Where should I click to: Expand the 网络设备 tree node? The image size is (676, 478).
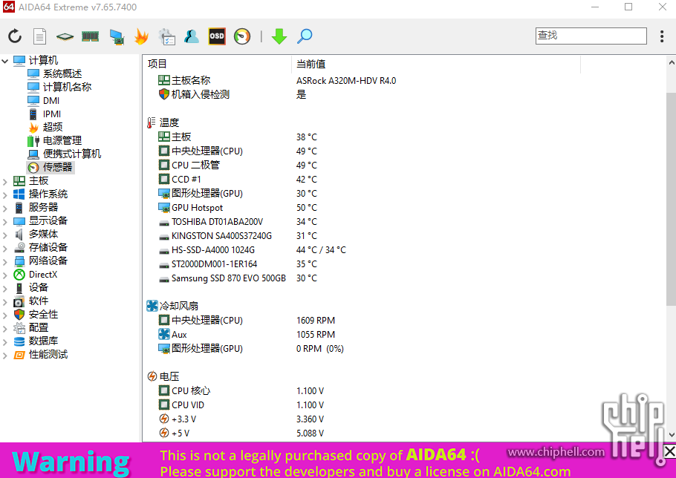coord(5,261)
